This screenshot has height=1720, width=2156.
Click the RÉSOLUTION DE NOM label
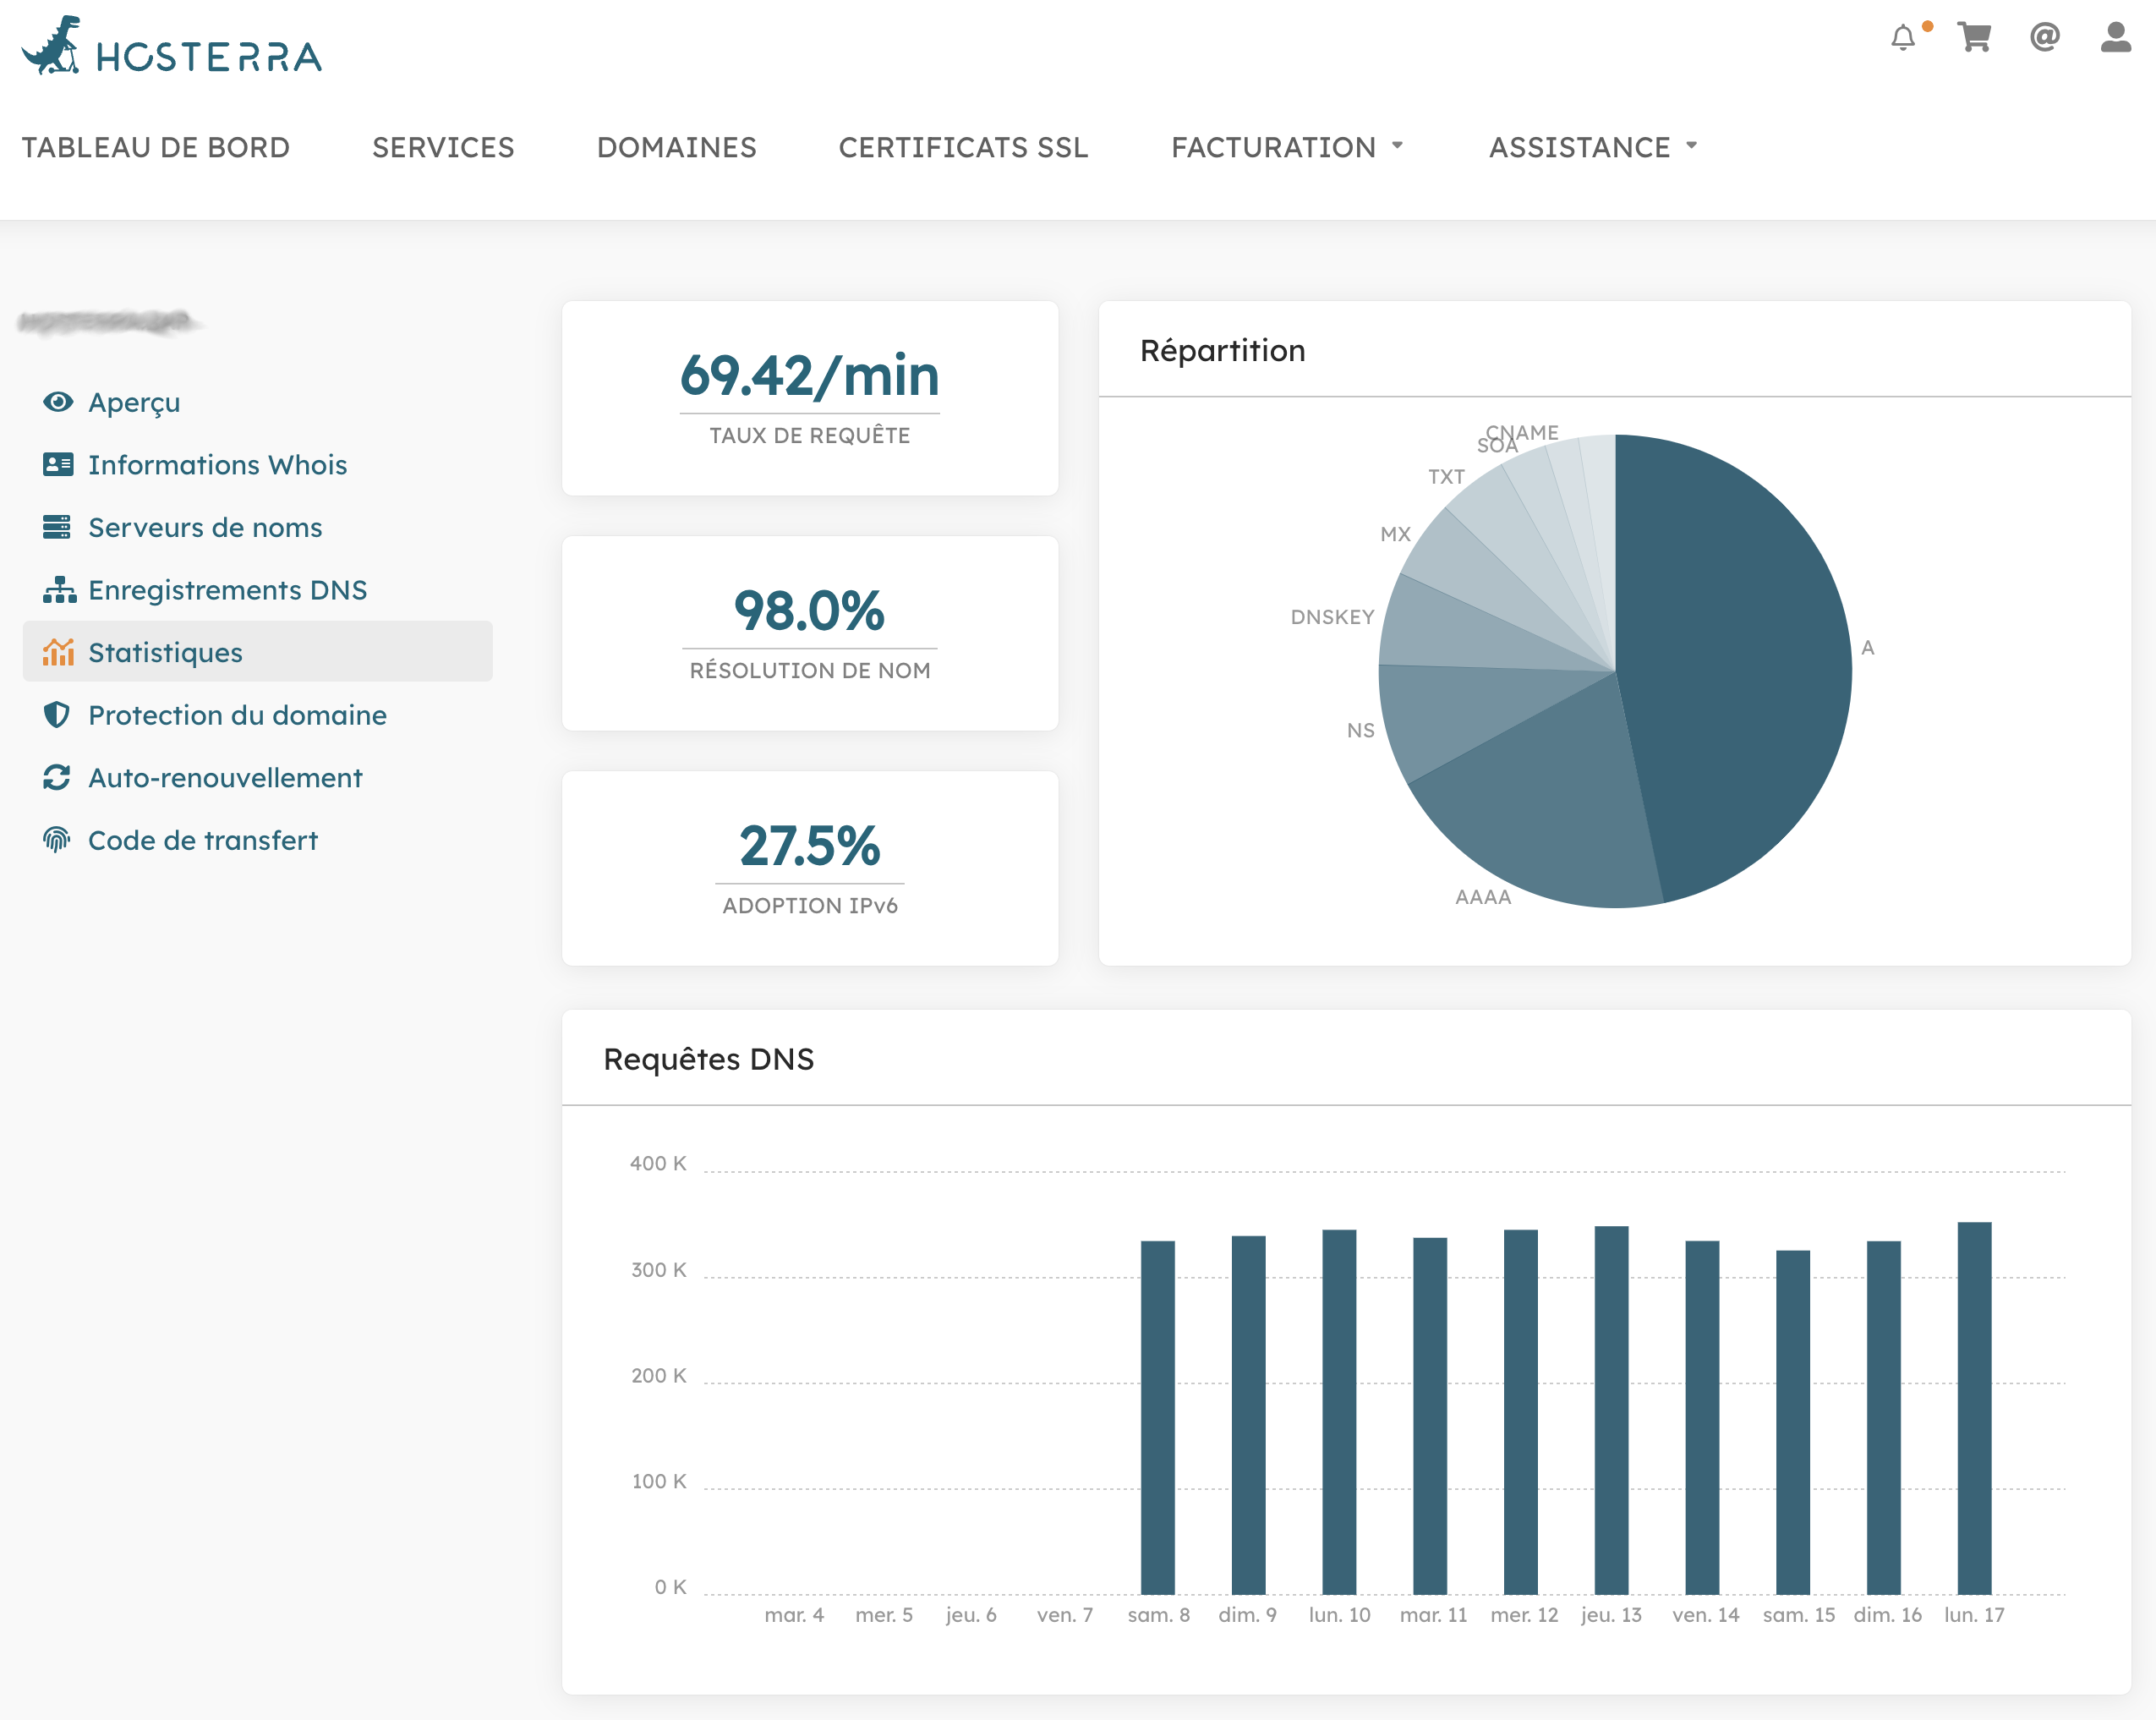click(810, 671)
